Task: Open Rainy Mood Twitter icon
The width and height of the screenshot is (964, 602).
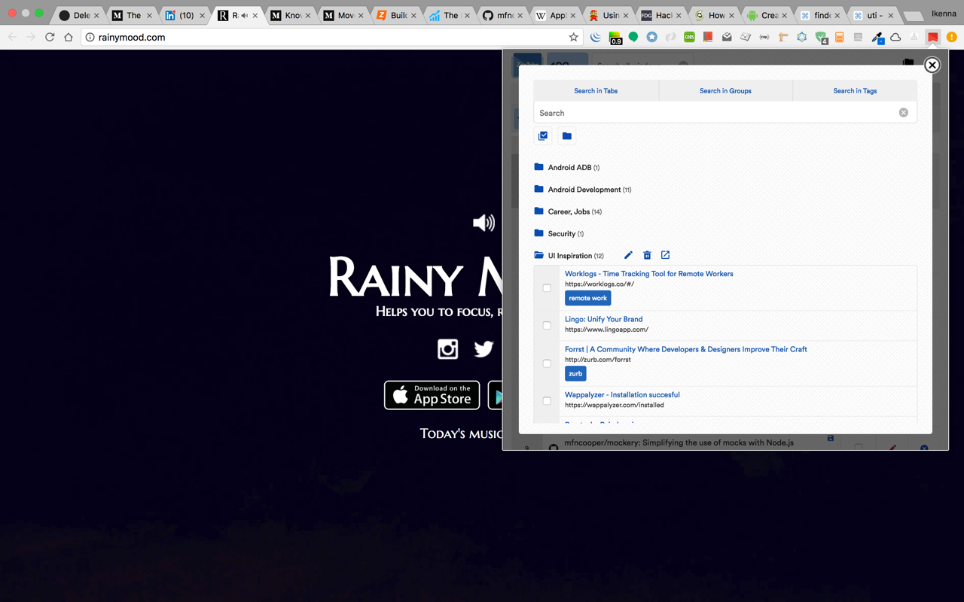Action: pyautogui.click(x=484, y=348)
